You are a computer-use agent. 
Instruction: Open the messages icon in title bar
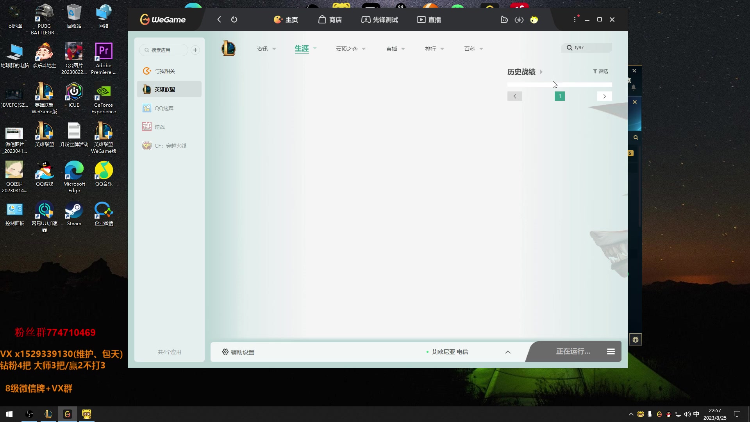click(x=504, y=20)
